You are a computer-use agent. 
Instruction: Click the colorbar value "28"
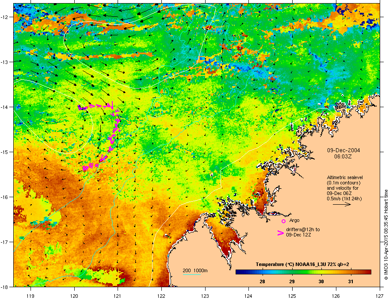(262, 281)
